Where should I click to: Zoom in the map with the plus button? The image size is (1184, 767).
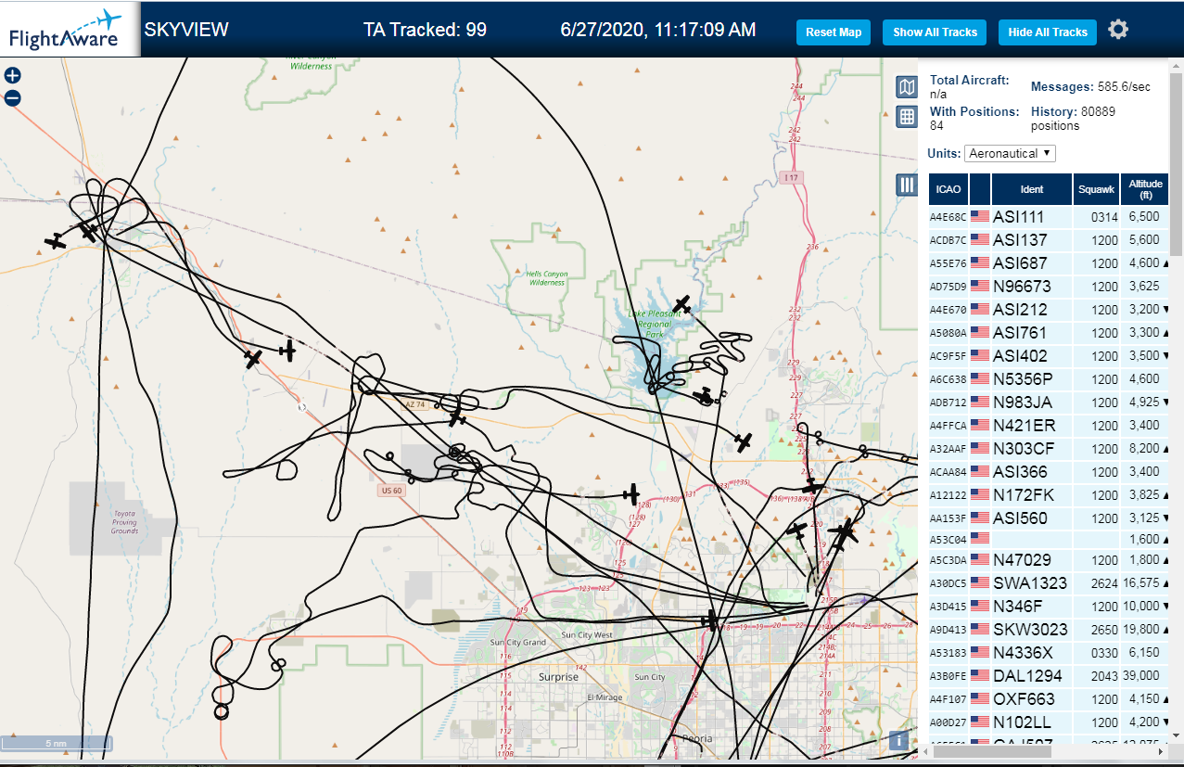point(13,76)
